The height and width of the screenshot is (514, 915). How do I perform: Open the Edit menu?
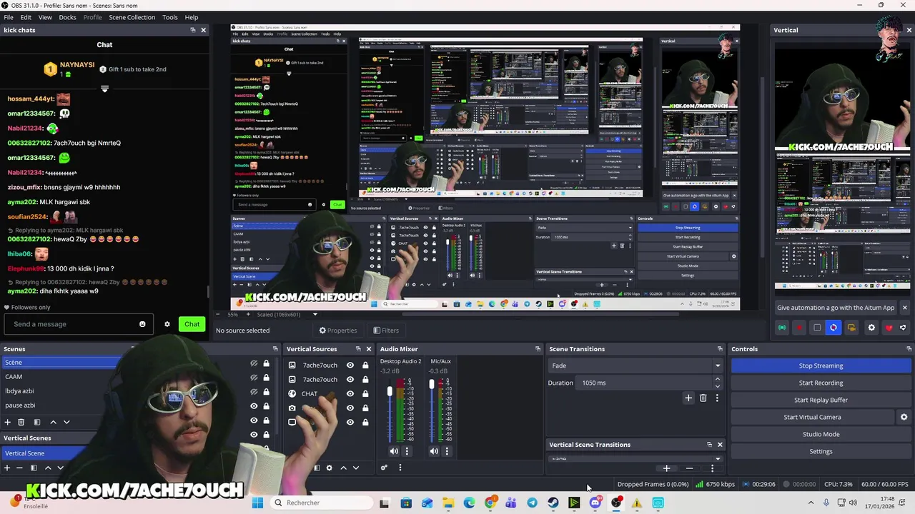pos(26,17)
